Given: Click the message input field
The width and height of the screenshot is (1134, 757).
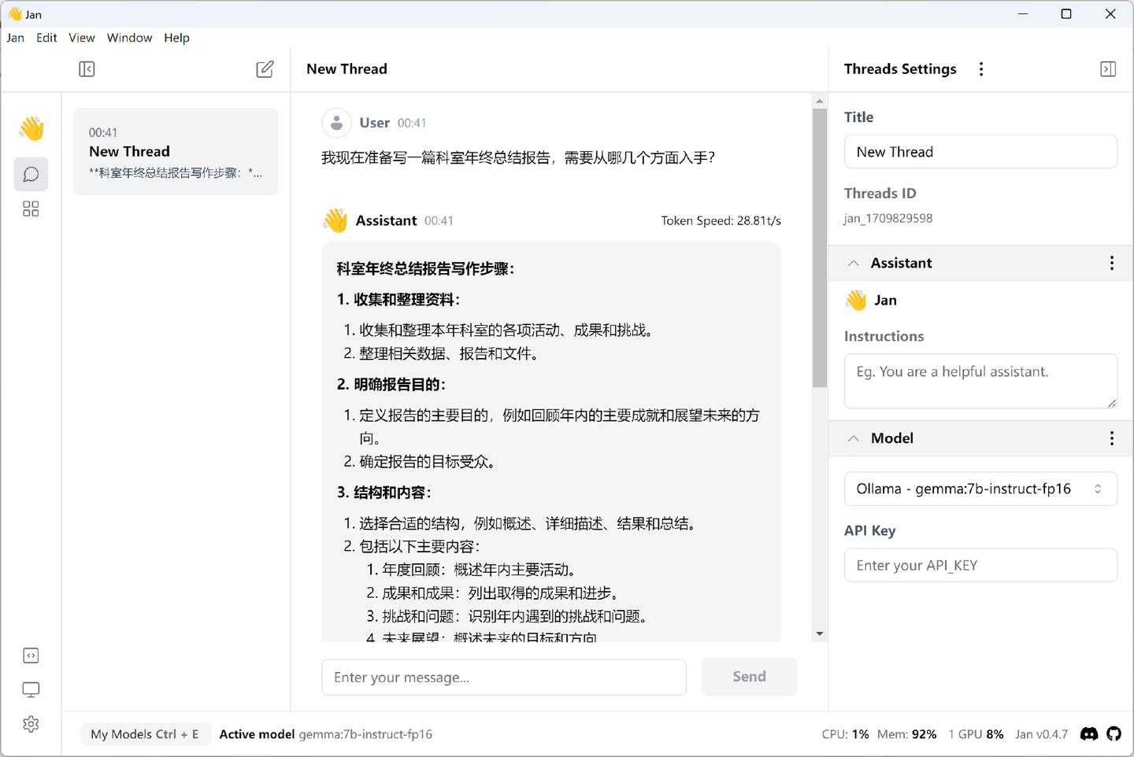Looking at the screenshot, I should 503,677.
